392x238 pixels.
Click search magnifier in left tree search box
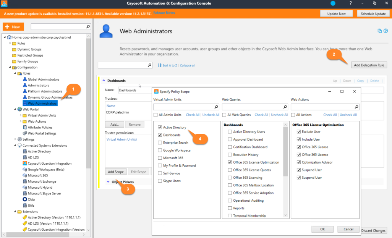pyautogui.click(x=88, y=26)
